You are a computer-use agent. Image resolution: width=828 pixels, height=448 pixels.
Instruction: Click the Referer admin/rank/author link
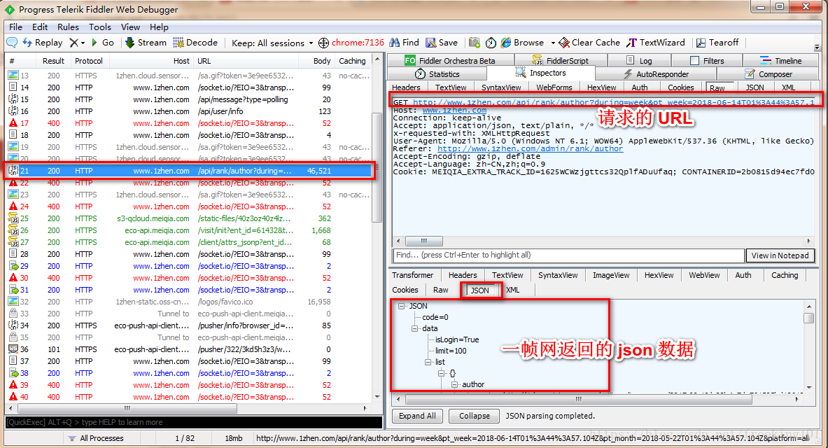tap(530, 148)
